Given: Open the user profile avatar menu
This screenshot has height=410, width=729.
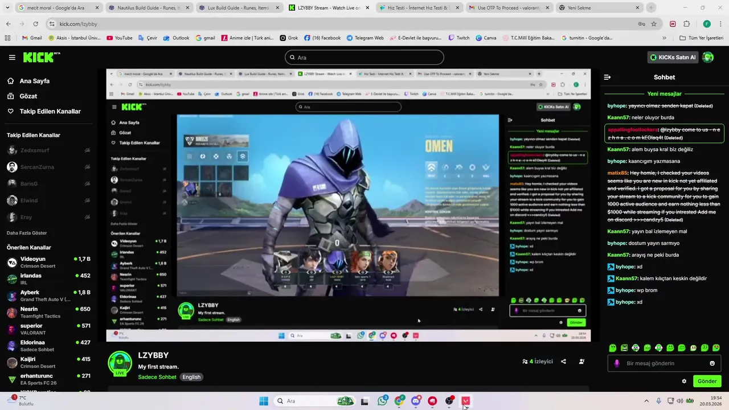Looking at the screenshot, I should [x=708, y=58].
